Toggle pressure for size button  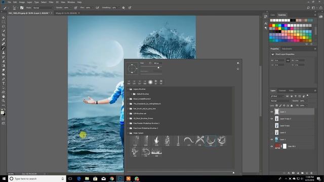coord(130,8)
